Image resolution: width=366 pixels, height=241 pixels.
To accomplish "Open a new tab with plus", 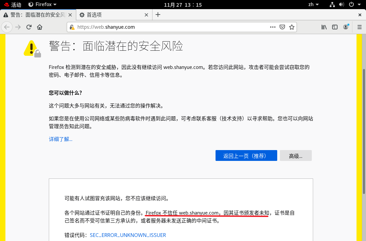I will [158, 15].
